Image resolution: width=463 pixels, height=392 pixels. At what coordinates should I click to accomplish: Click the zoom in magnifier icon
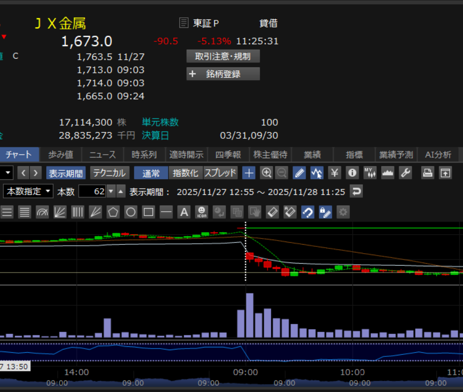[266, 173]
